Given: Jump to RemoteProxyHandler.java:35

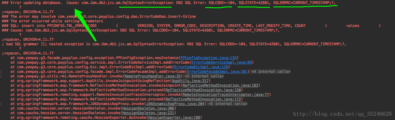Looking at the screenshot, I should (x=153, y=76).
